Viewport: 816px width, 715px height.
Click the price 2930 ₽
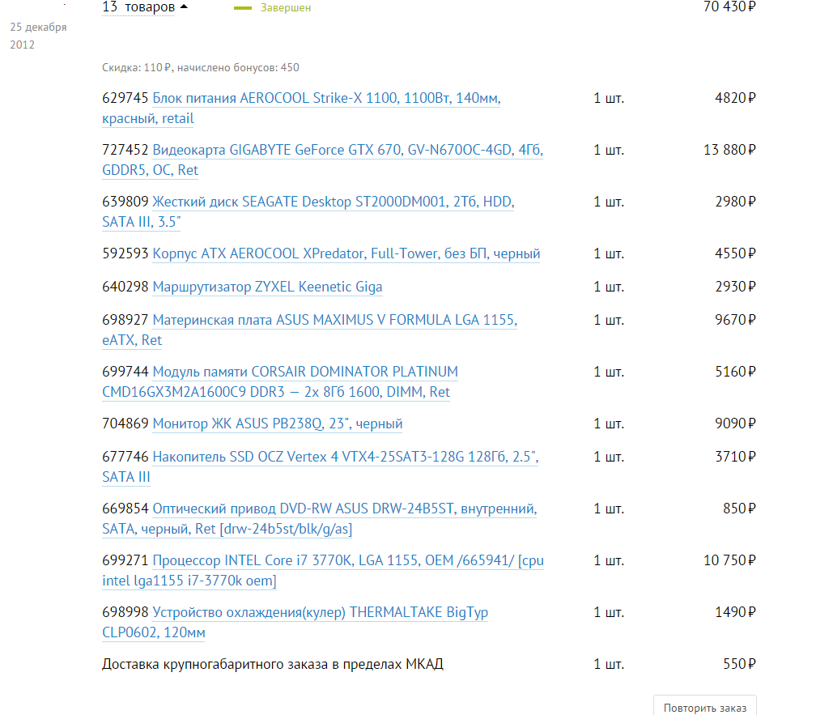point(735,287)
